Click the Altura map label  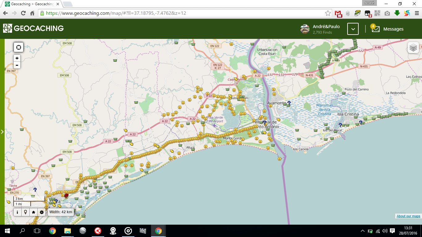tap(190, 148)
